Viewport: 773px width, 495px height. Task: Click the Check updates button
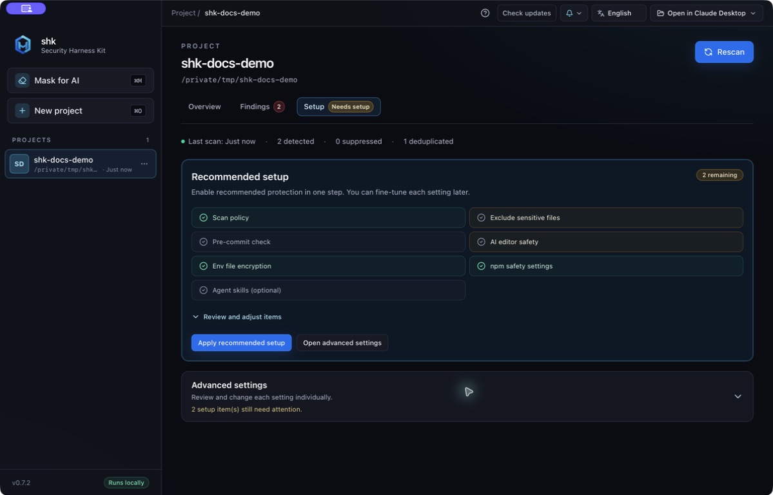click(x=527, y=14)
